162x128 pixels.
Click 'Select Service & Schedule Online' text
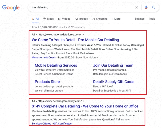pyautogui.click(x=54, y=74)
